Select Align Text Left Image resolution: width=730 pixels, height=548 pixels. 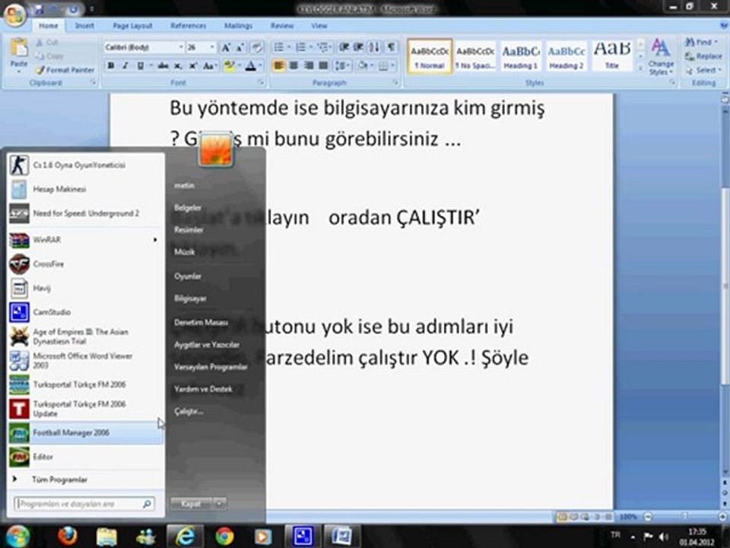tap(278, 65)
